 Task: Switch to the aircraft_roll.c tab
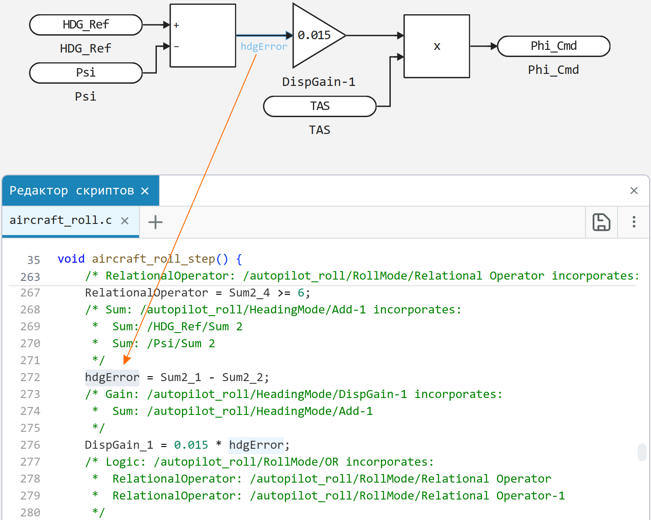click(61, 220)
